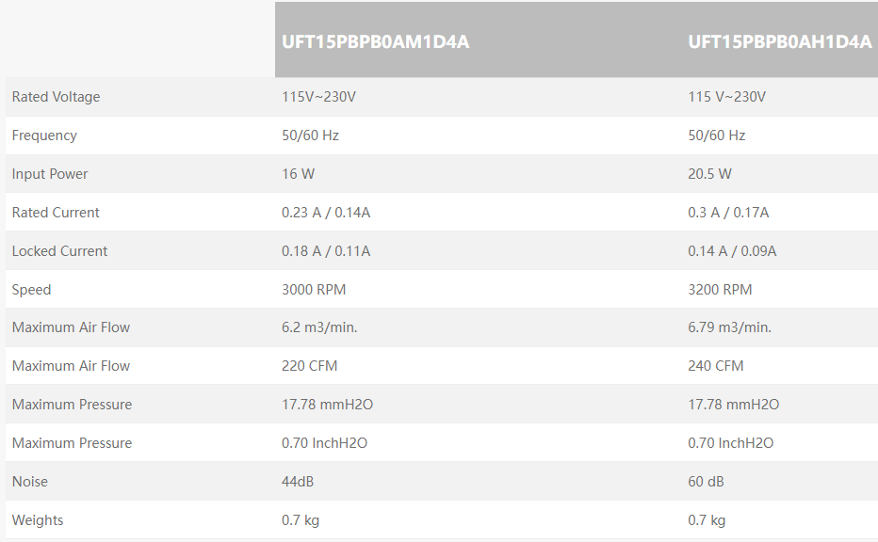
Task: Click the Noise row label
Action: point(29,482)
